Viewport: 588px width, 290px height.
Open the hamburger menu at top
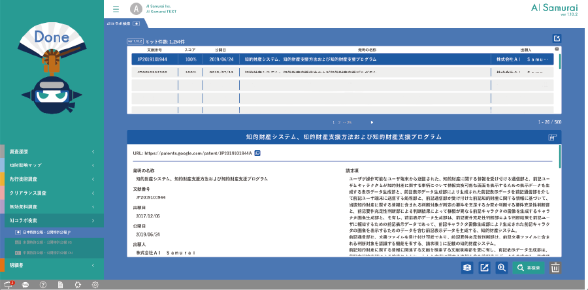coord(116,9)
